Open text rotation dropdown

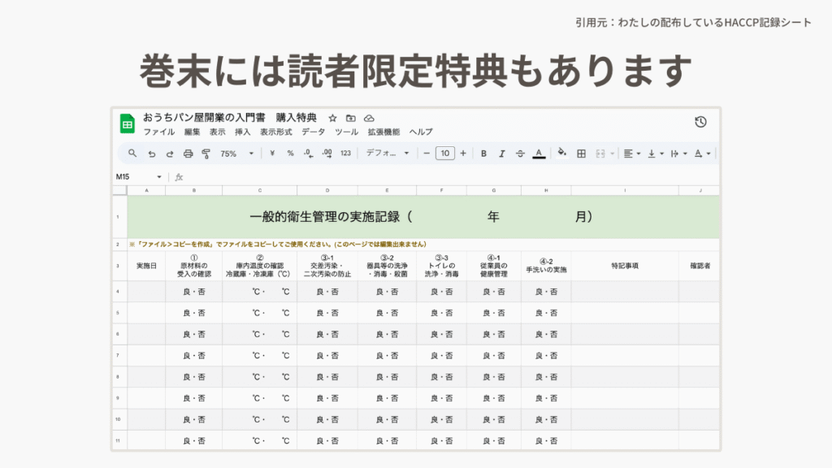(x=702, y=154)
